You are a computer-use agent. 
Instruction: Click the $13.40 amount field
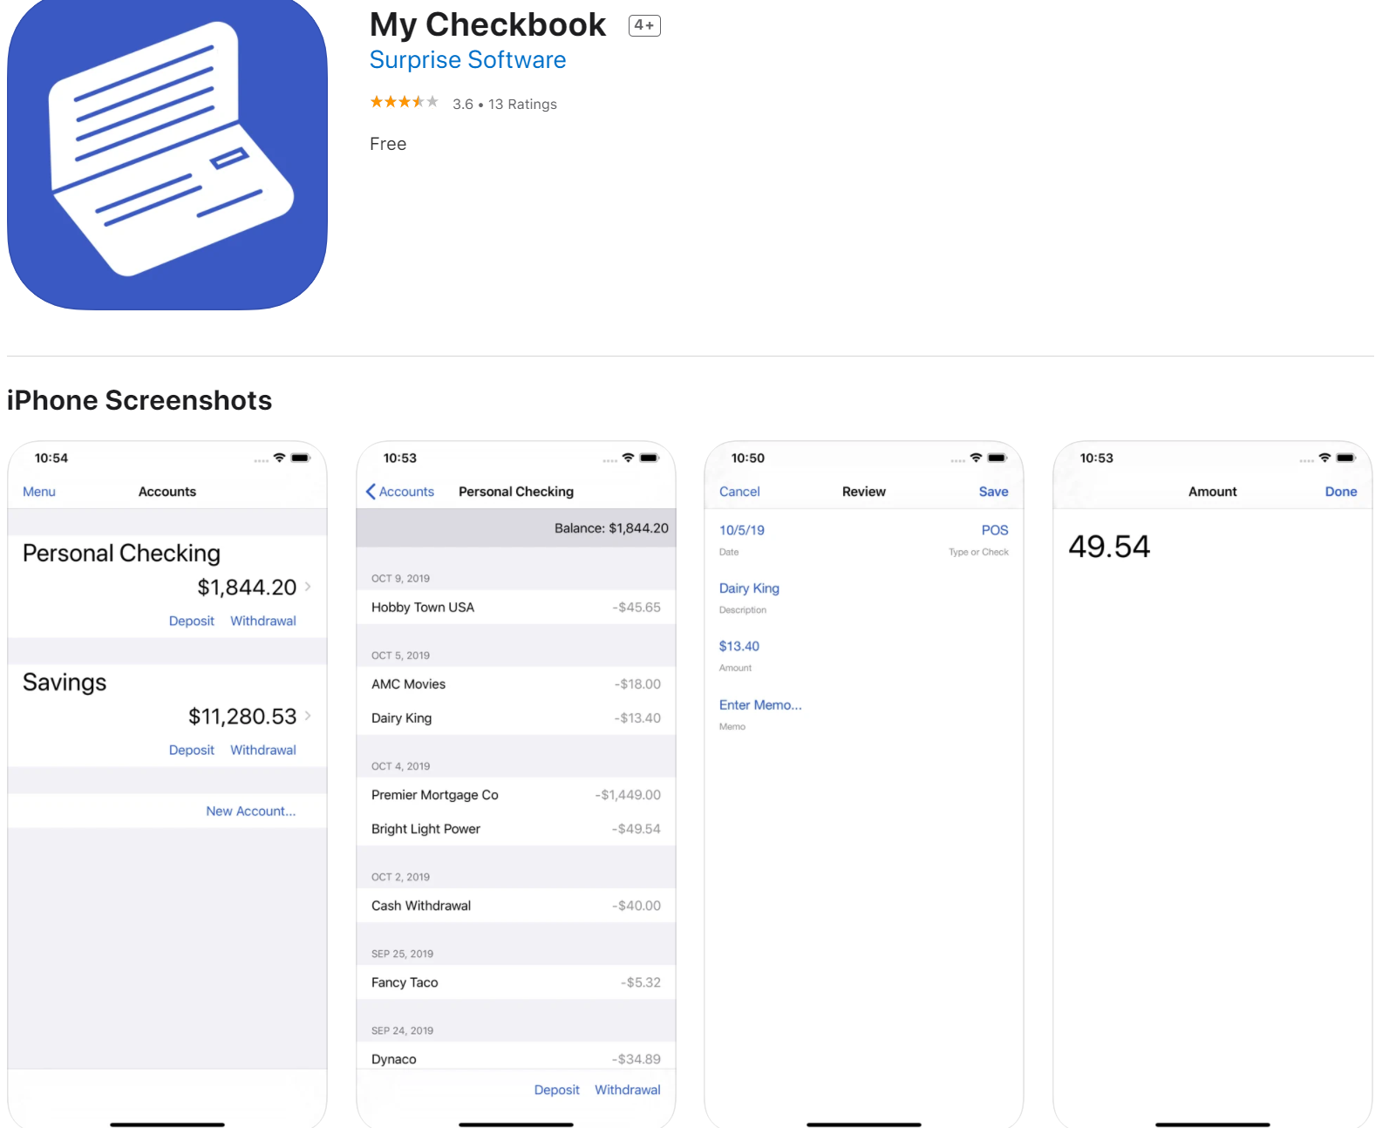coord(739,646)
